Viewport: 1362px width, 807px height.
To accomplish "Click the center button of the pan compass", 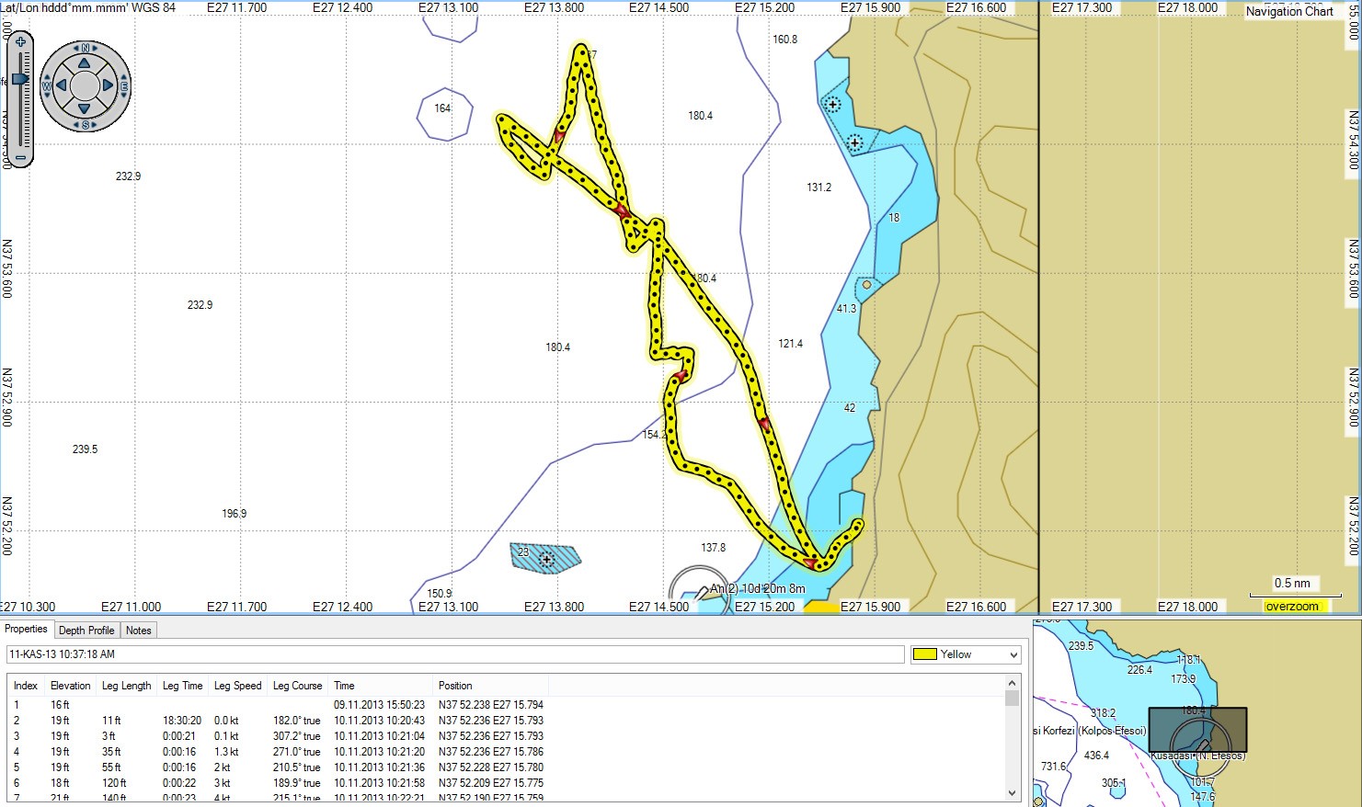I will click(85, 85).
